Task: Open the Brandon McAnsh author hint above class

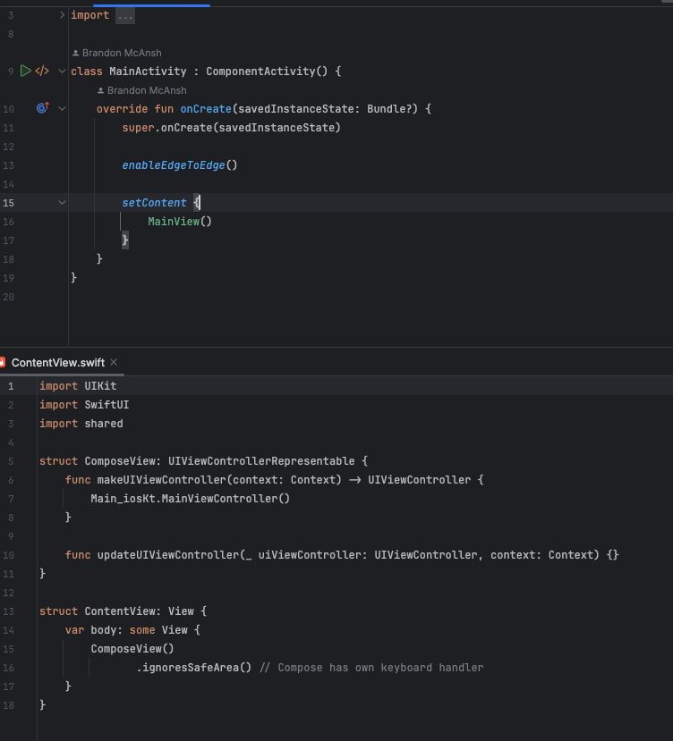Action: click(x=122, y=53)
